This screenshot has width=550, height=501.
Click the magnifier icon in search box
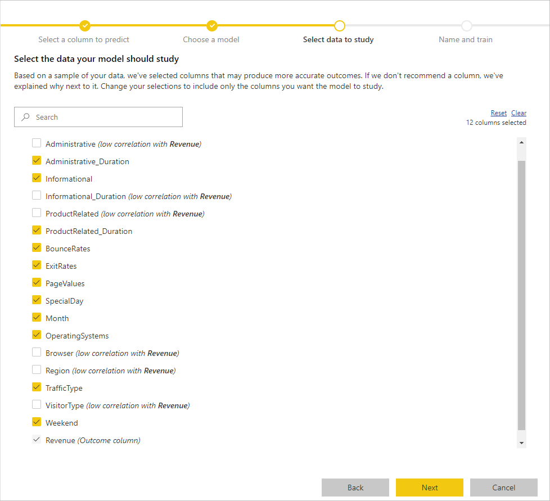point(26,117)
